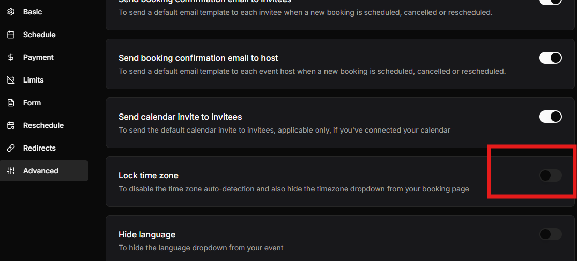Open the Redirects text label in sidebar
The height and width of the screenshot is (261, 577).
coord(39,148)
